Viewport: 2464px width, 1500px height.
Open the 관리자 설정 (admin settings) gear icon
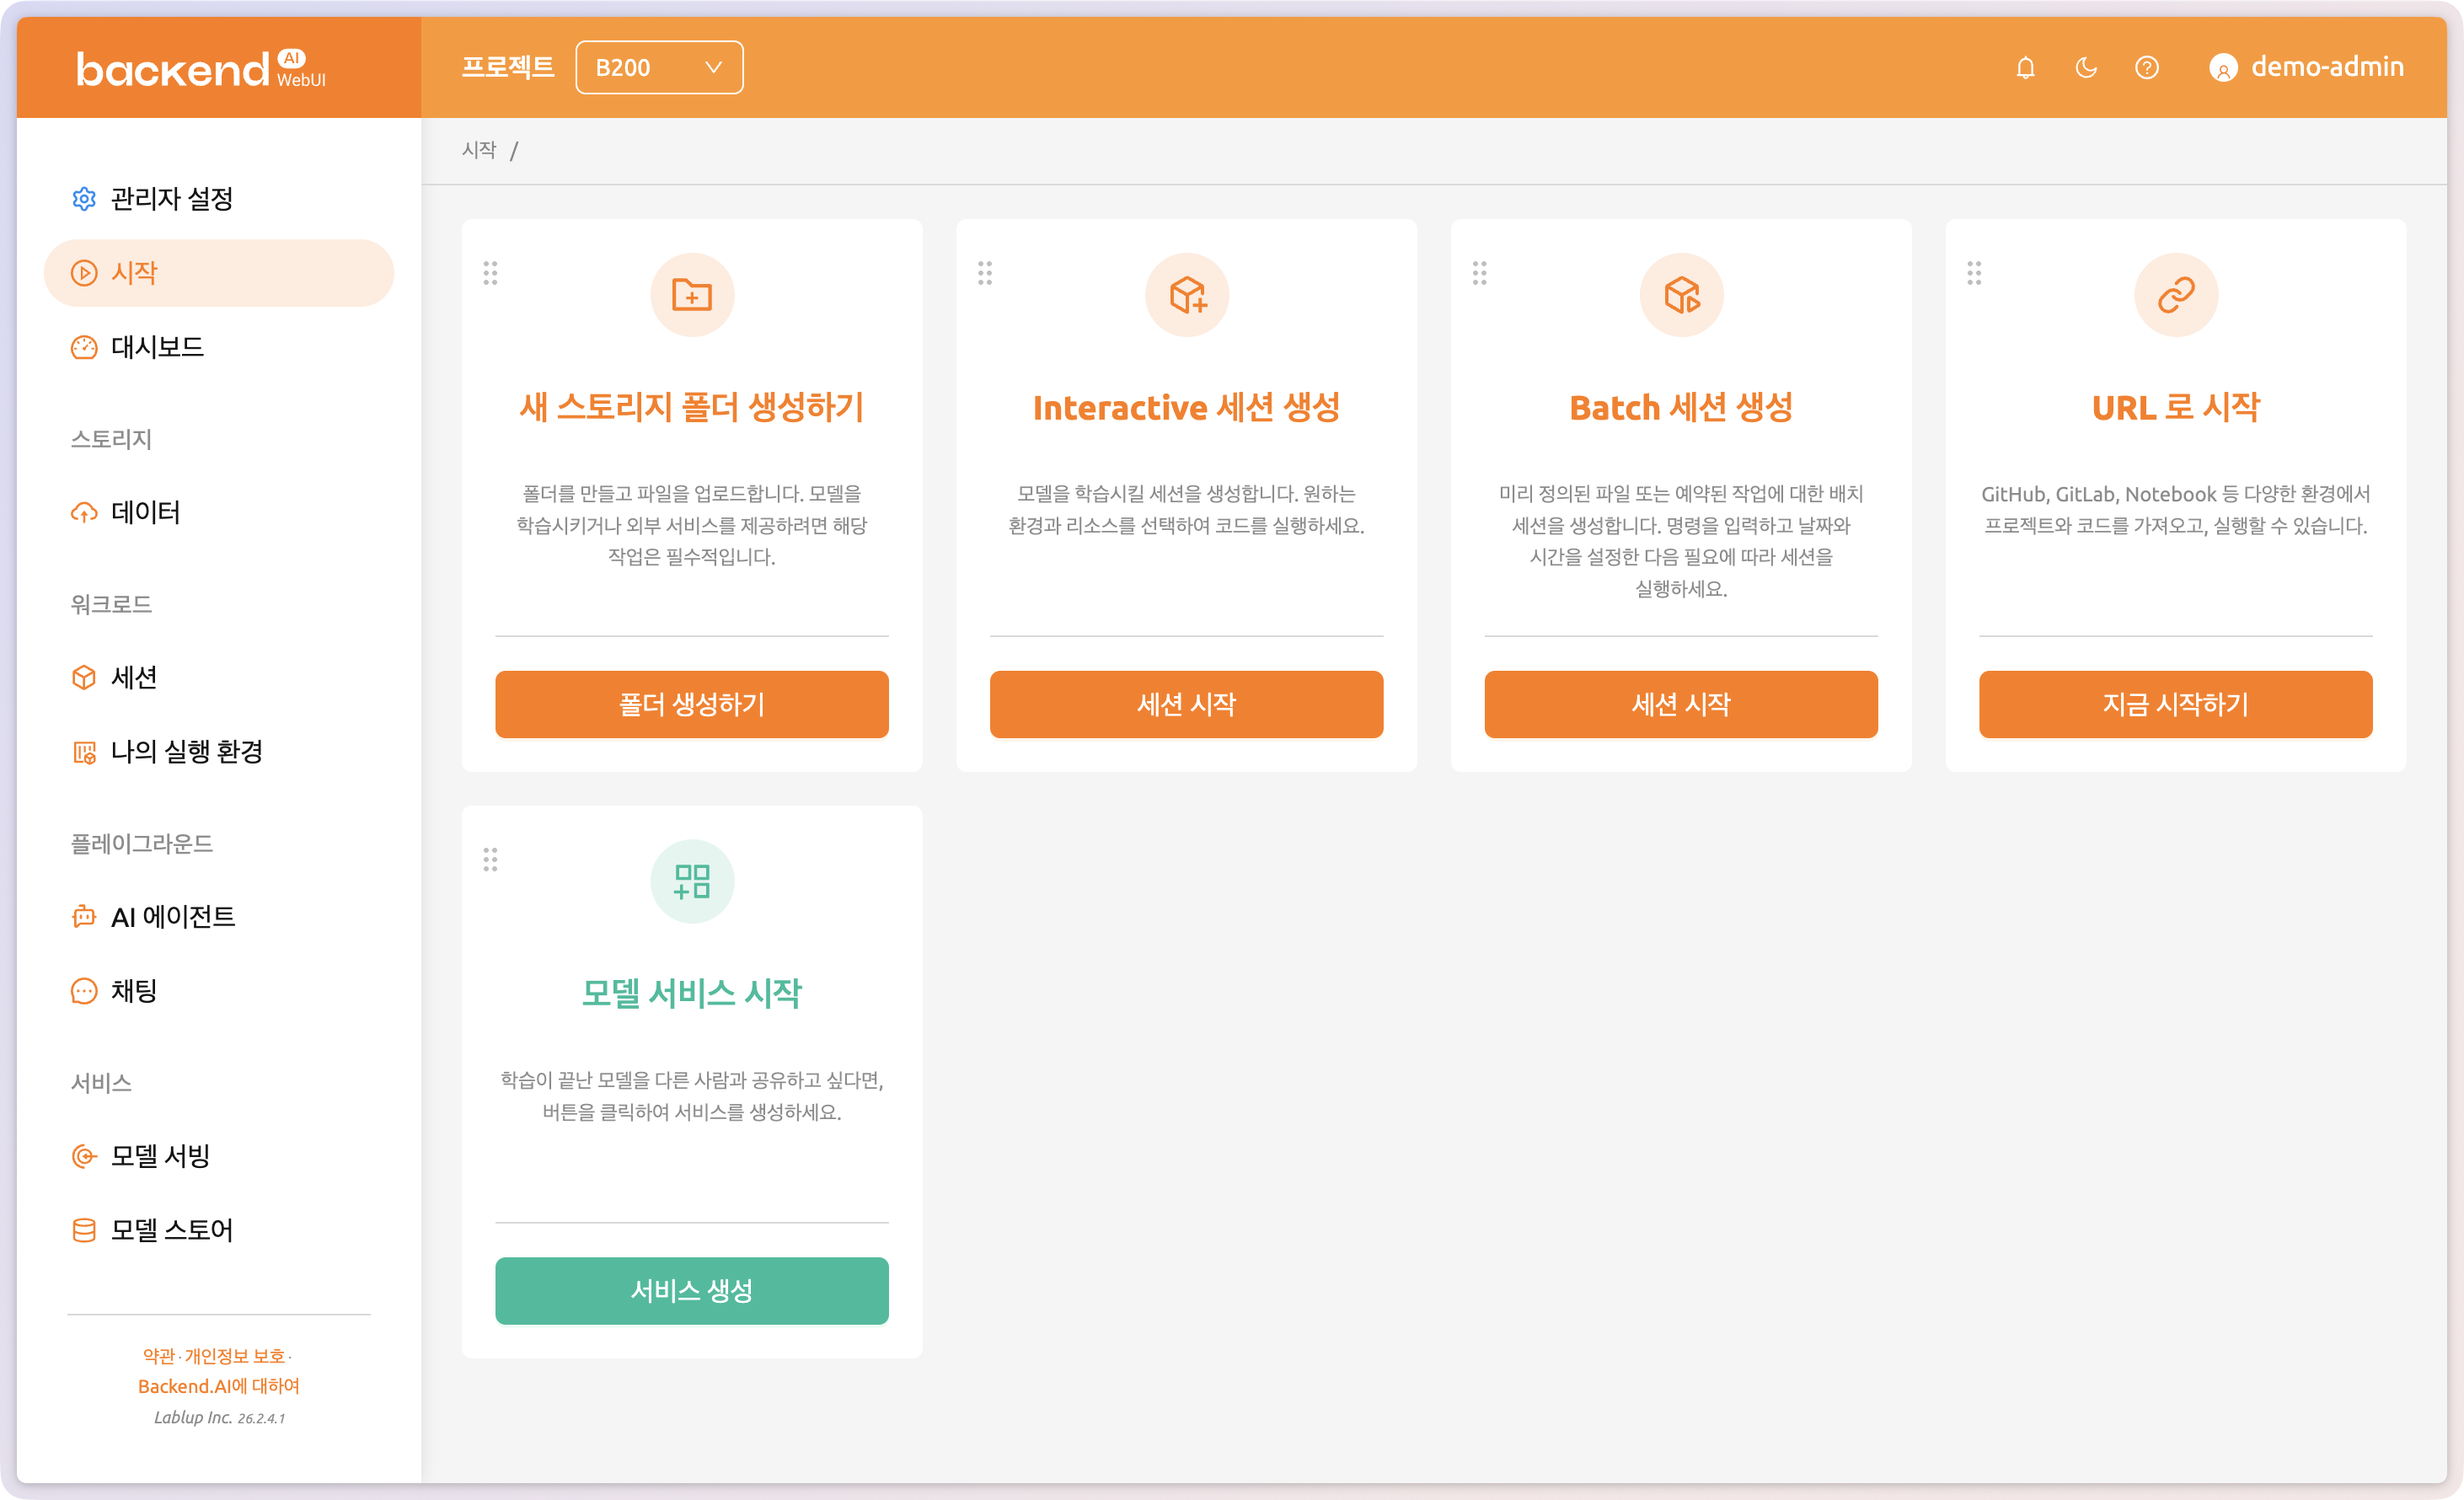[x=84, y=199]
